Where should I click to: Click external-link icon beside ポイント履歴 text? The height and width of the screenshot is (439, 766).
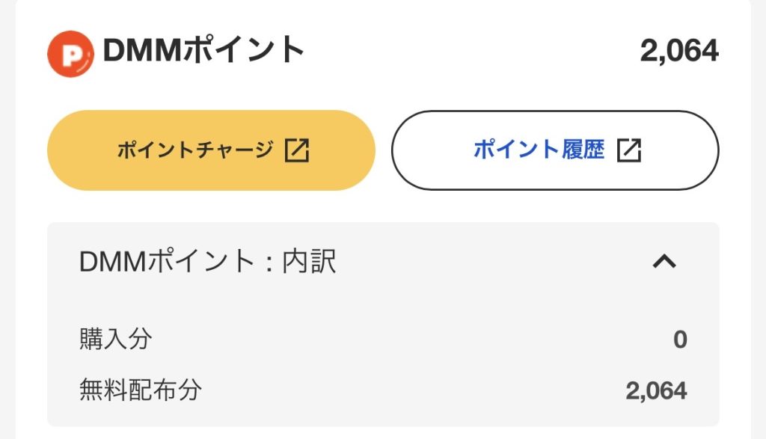[x=629, y=150]
